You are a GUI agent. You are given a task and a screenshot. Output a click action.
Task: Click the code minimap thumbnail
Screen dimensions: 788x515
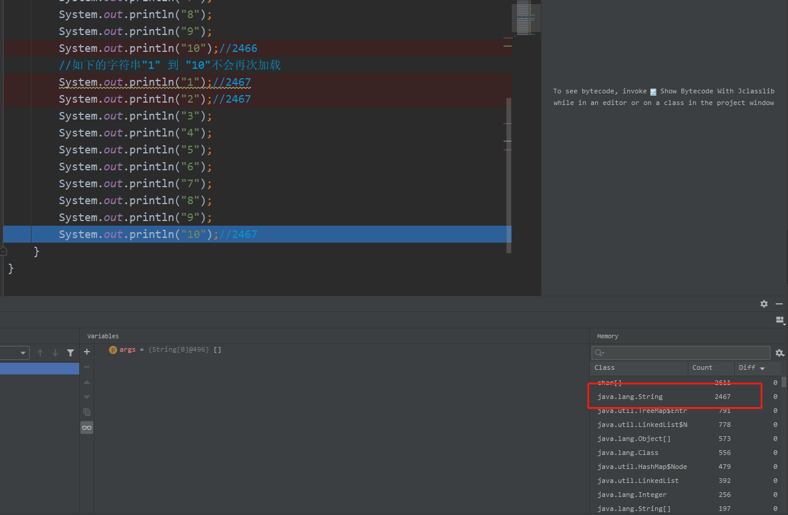click(526, 17)
